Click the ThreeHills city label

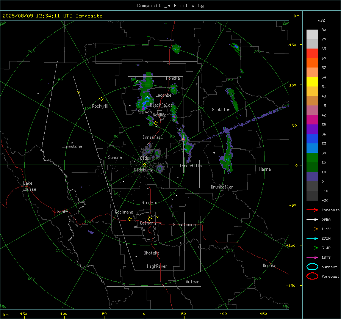click(191, 166)
